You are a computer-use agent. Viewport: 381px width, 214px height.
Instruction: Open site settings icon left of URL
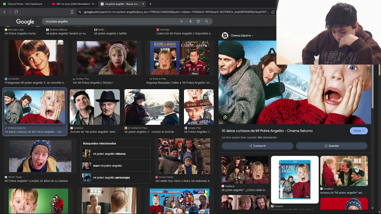coord(79,12)
